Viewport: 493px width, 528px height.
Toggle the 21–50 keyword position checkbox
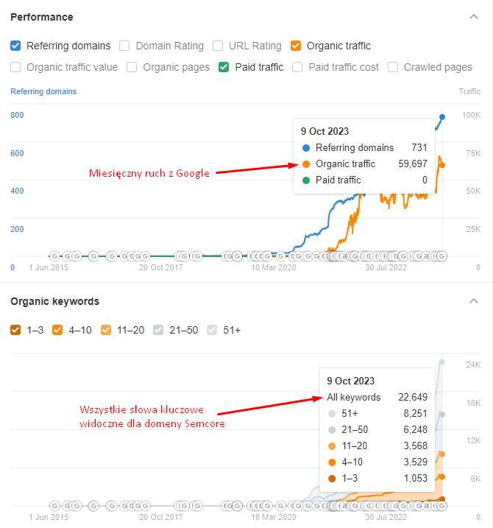pos(158,330)
